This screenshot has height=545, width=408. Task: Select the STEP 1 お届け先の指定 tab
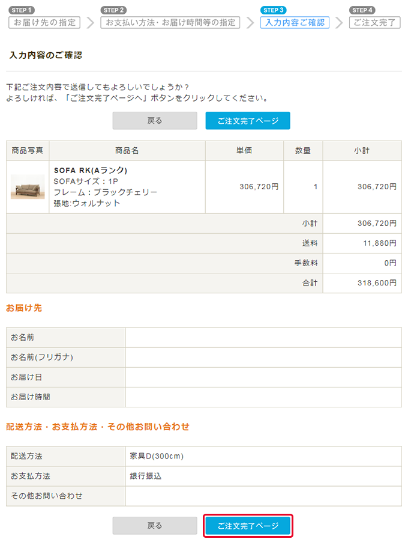[44, 22]
